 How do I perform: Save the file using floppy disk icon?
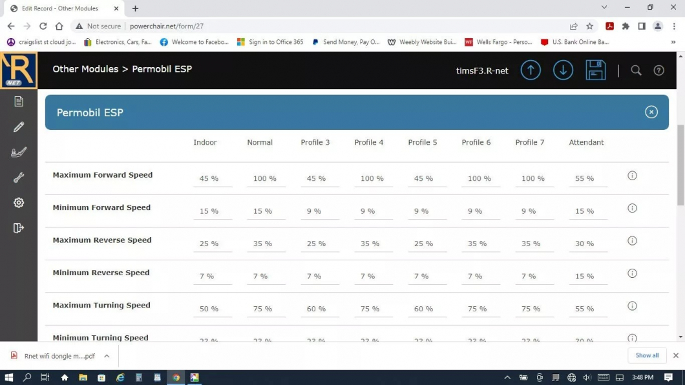595,70
